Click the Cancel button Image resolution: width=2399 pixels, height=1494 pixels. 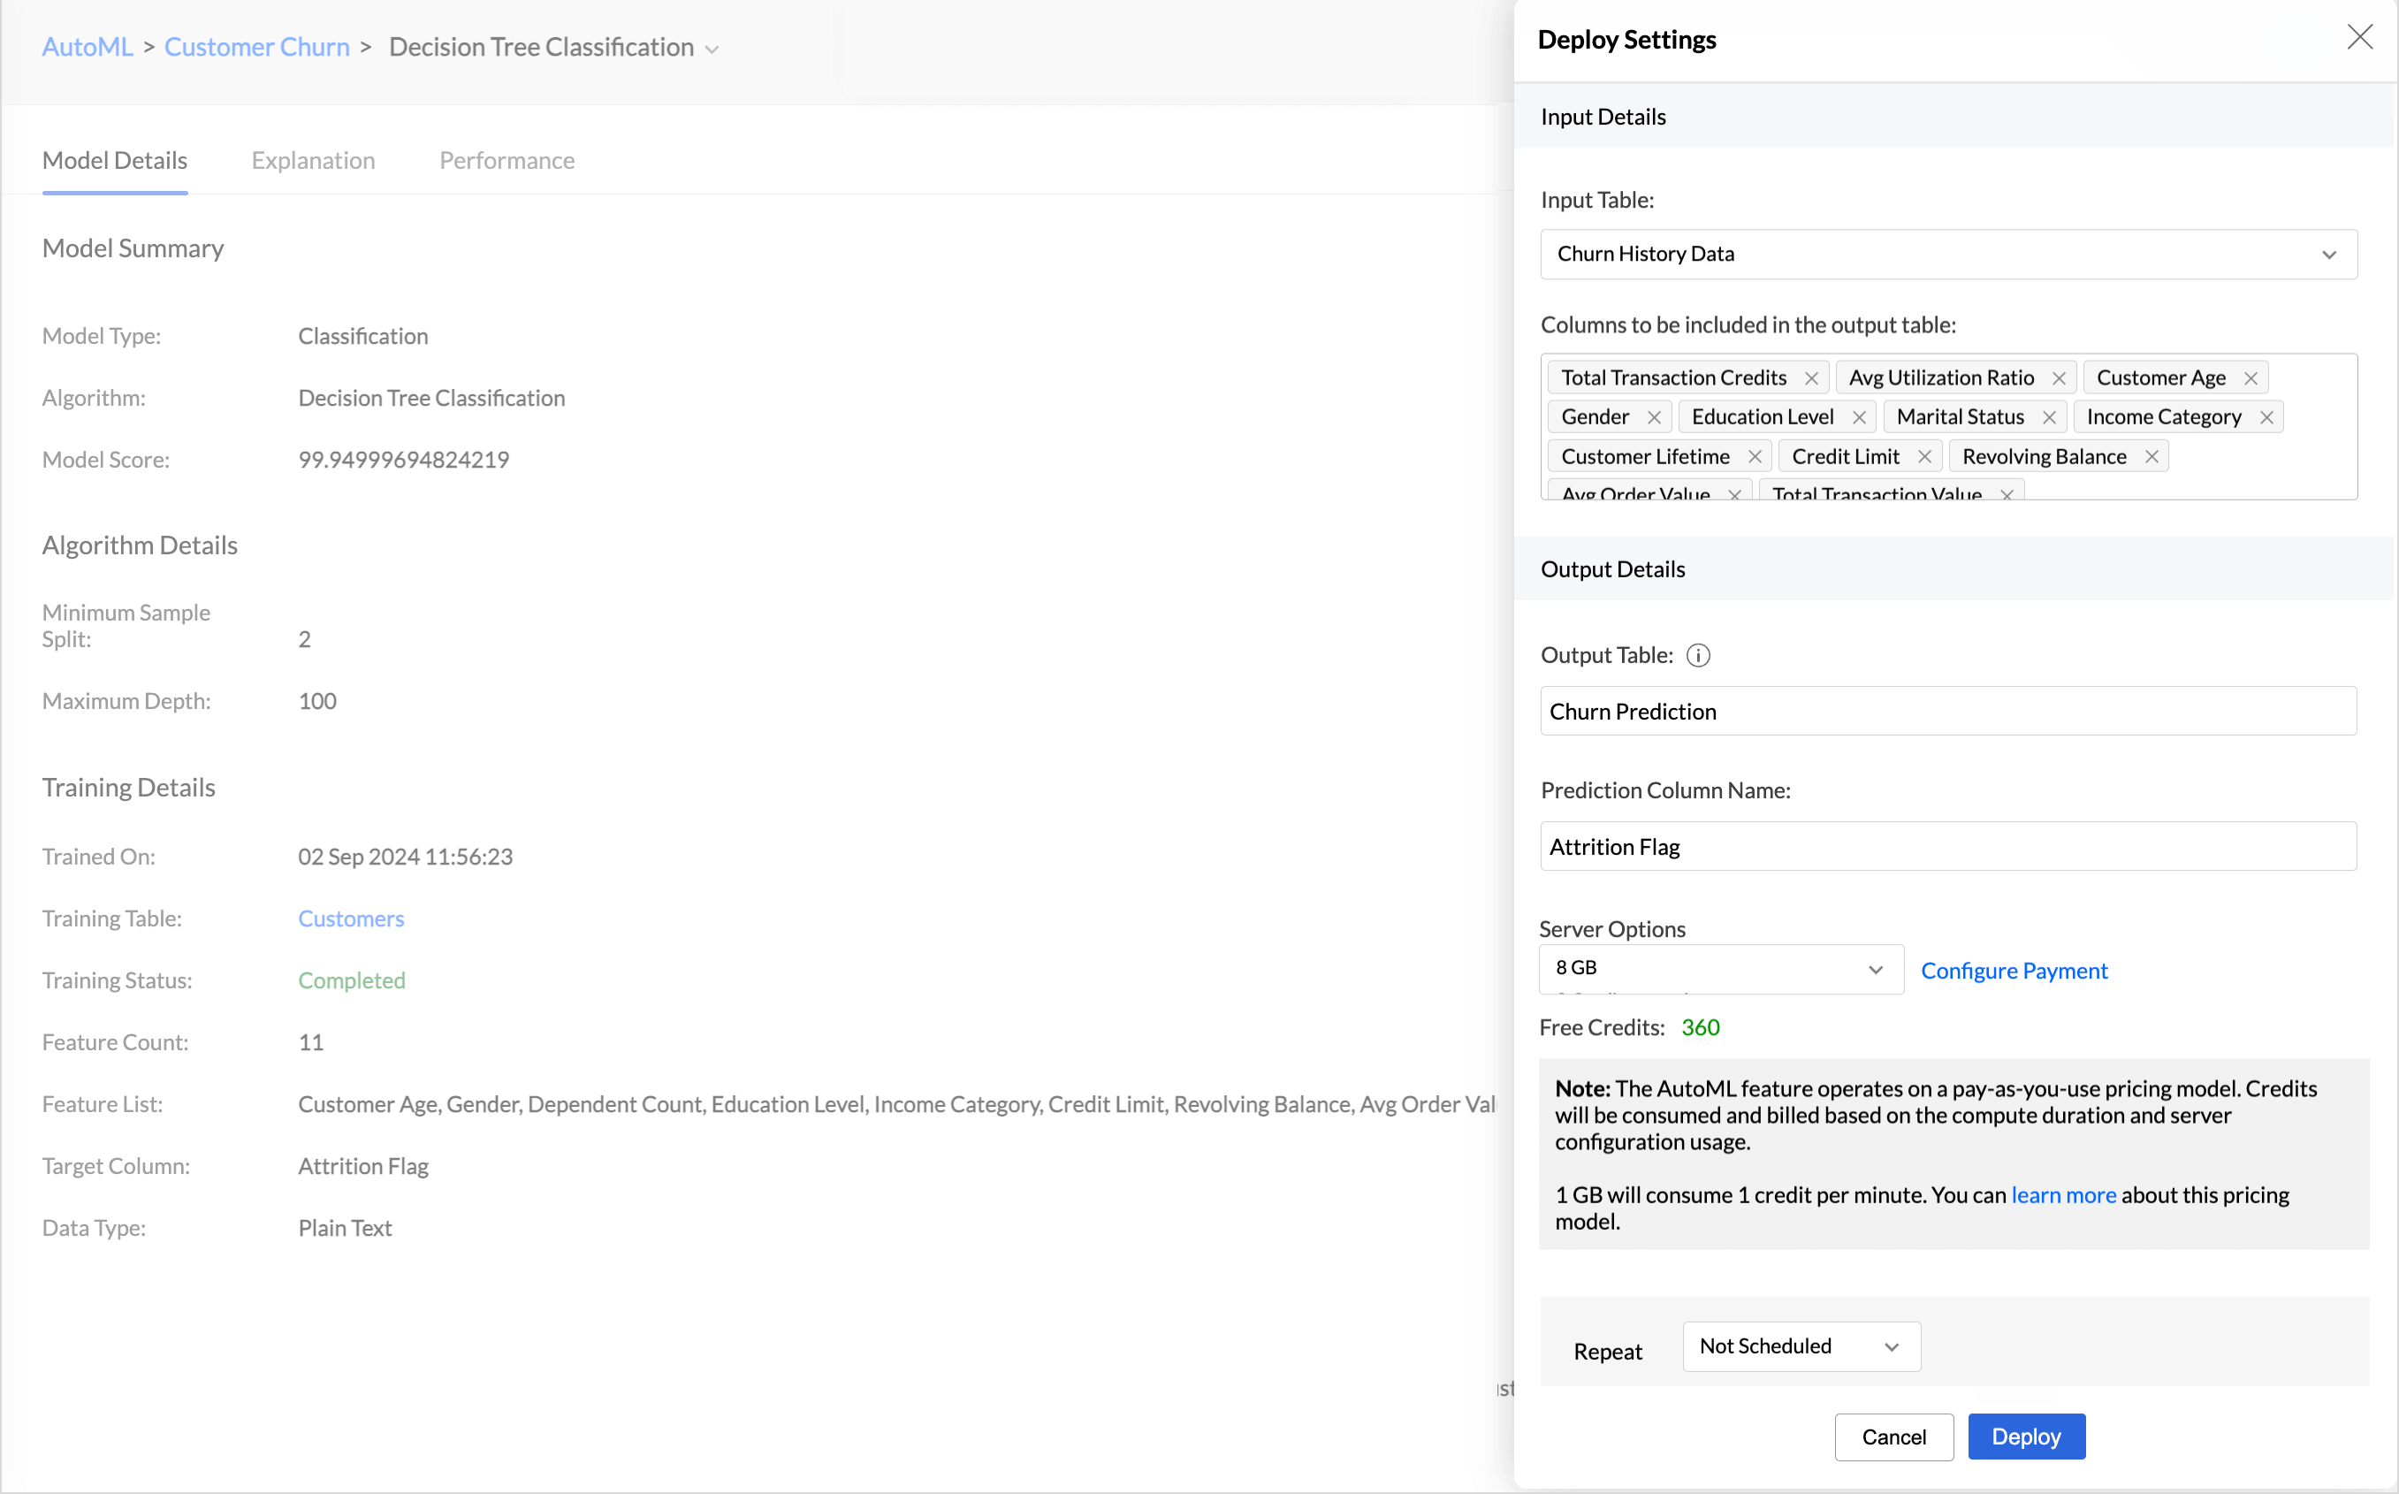click(x=1893, y=1436)
